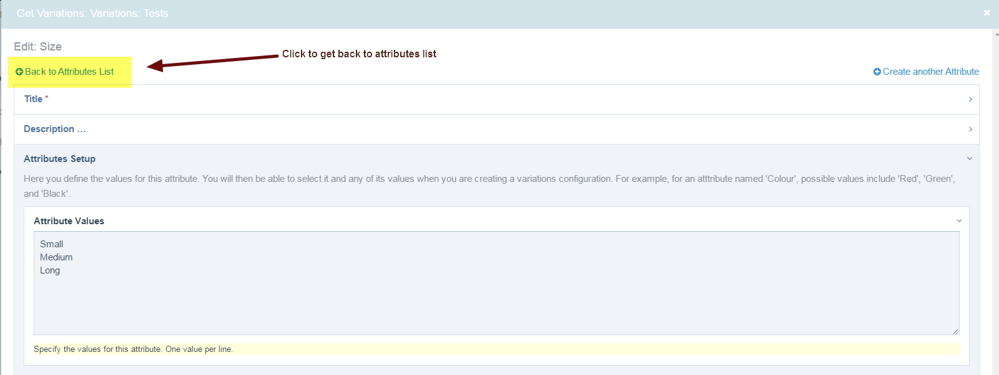Collapse the Attribute Values panel chevron
999x375 pixels.
point(960,221)
